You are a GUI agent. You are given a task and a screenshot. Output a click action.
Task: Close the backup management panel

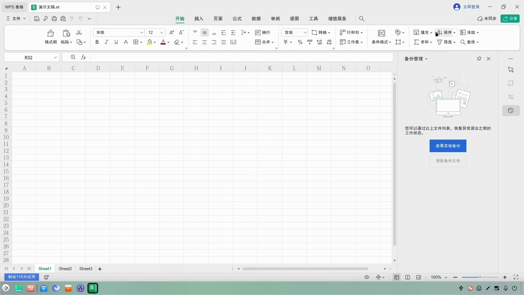pyautogui.click(x=489, y=59)
